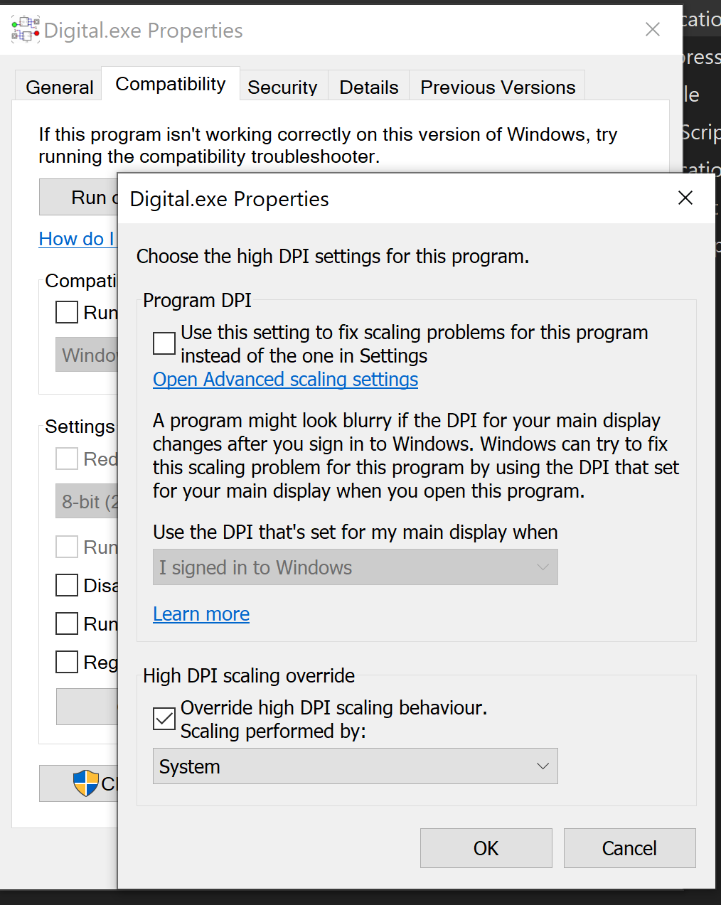Click the Learn more link
The width and height of the screenshot is (721, 905).
(201, 614)
